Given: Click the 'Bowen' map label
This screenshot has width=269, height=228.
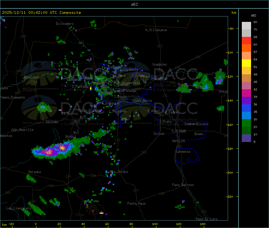Looking at the screenshot, I should (199, 134).
